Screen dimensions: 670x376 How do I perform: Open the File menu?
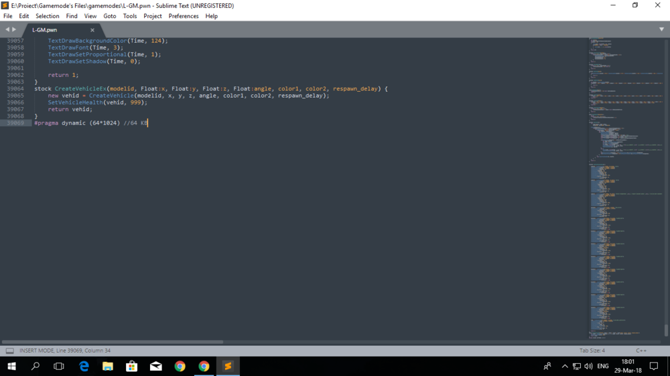[x=7, y=16]
